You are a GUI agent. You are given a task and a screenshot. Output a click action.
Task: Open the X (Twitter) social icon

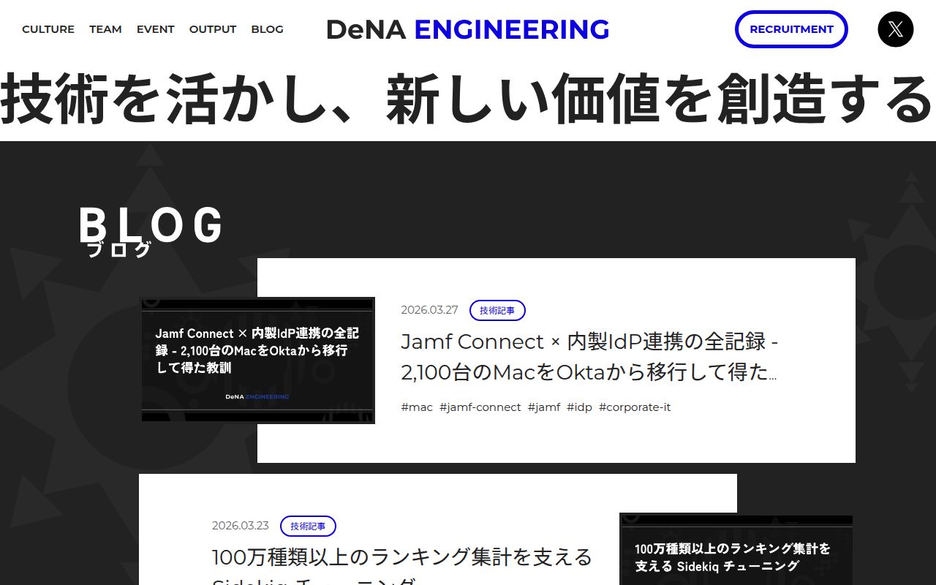895,29
